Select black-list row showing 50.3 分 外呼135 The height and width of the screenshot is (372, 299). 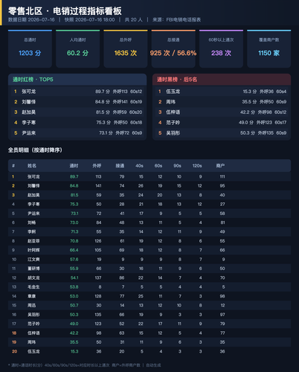pyautogui.click(x=222, y=133)
